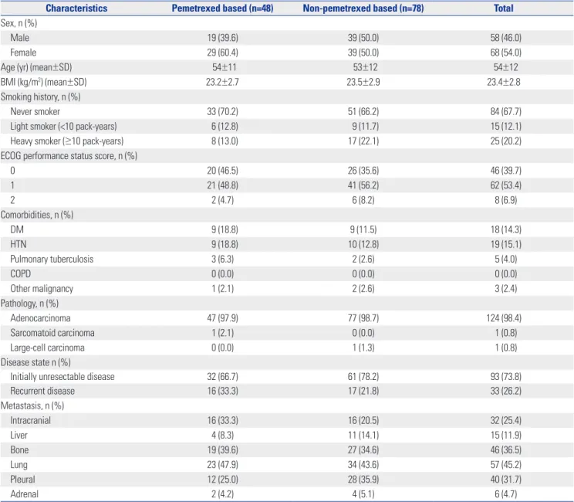Screen dimensions: 574x502
Task: Click the Characteristics column header
Action: (x=76, y=8)
